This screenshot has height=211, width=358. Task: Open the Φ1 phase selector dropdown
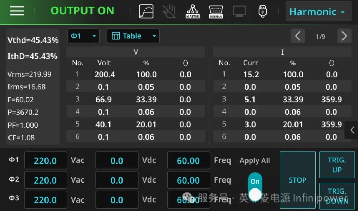[x=83, y=36]
